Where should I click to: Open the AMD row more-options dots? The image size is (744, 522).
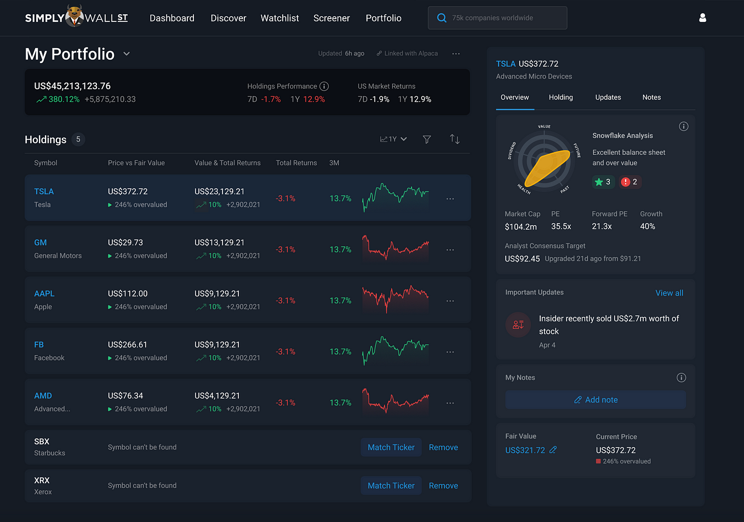(x=450, y=403)
